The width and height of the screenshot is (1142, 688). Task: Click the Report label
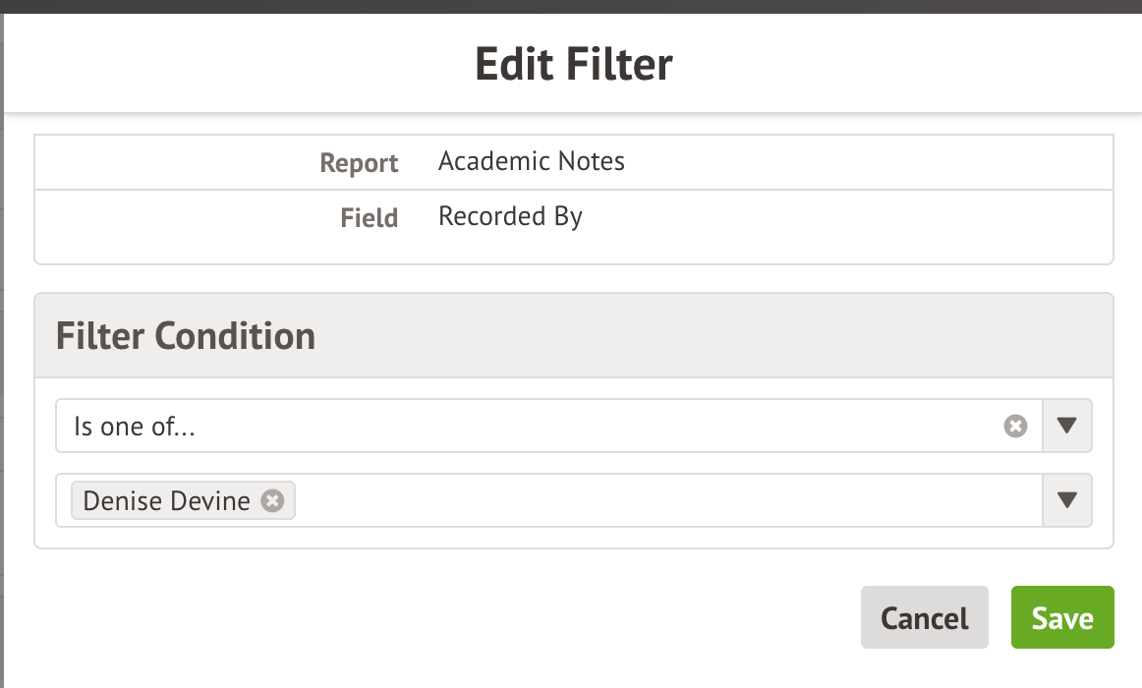point(359,163)
